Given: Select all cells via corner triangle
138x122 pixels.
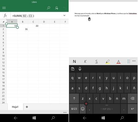Looking at the screenshot, I should (3, 22).
